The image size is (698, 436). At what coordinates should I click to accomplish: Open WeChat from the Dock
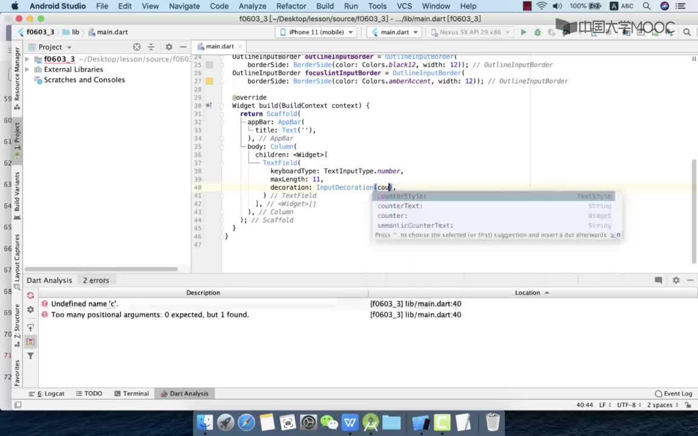click(x=329, y=421)
